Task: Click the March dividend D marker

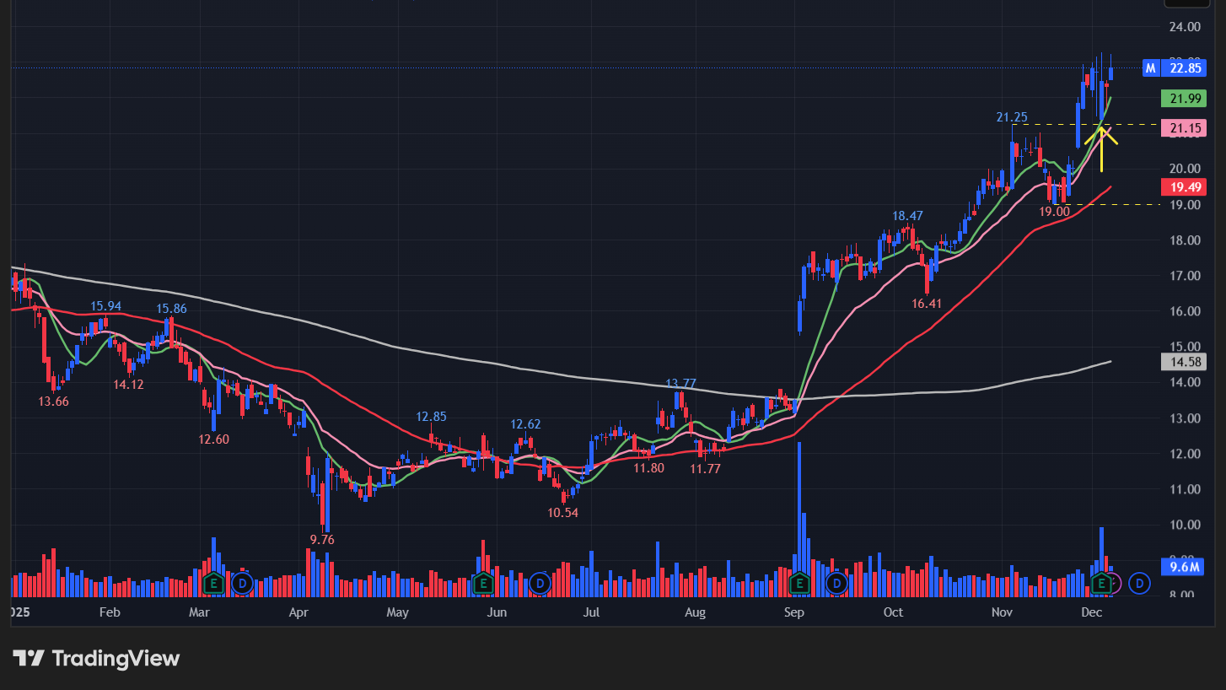Action: 242,583
